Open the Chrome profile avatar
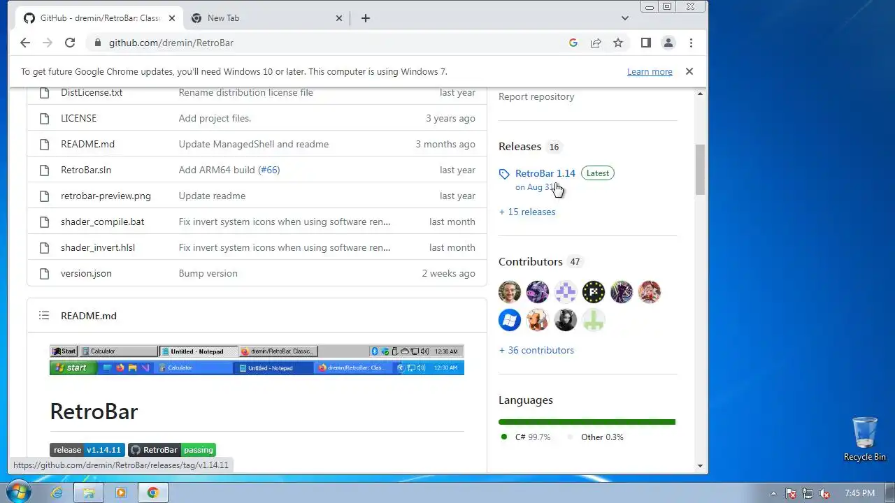 point(668,43)
